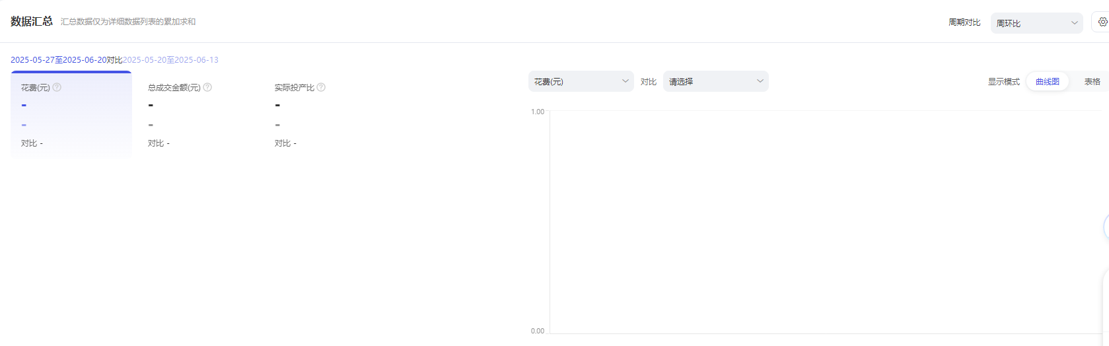Select the 总成交金额(元) summary card
This screenshot has width=1109, height=346.
[x=192, y=115]
